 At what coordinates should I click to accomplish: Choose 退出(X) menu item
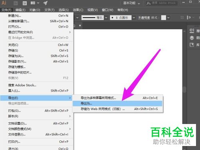pos(37,148)
